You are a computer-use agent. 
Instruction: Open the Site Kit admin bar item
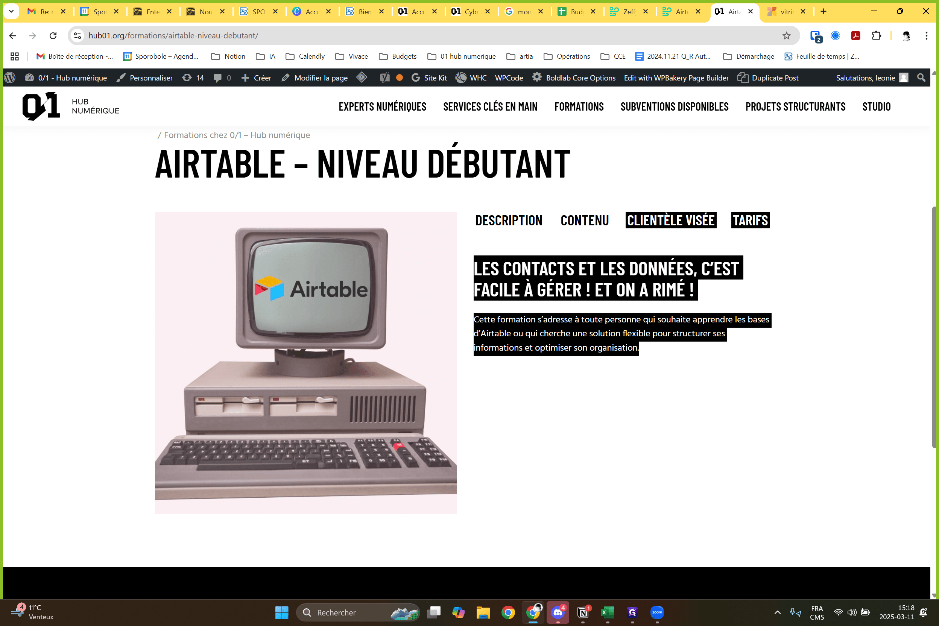click(429, 78)
